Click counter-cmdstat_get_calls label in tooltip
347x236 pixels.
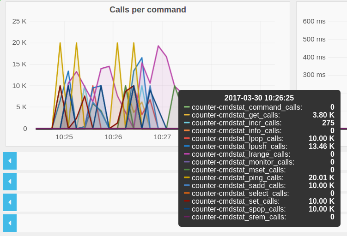pos(236,115)
